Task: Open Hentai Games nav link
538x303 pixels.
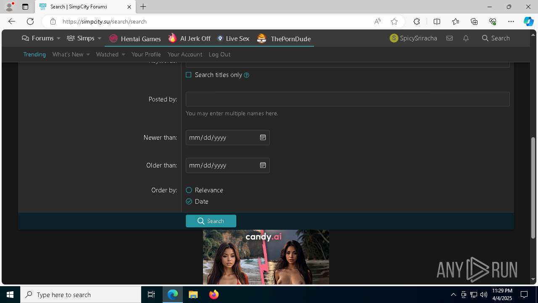Action: [x=135, y=38]
